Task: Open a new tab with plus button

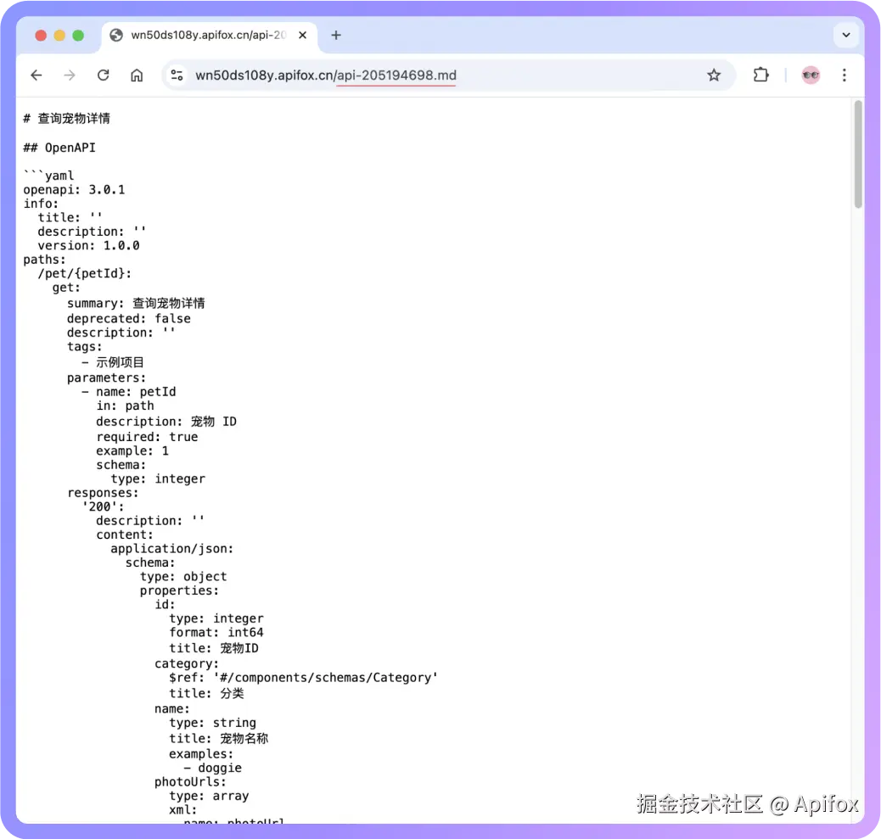Action: pyautogui.click(x=336, y=36)
